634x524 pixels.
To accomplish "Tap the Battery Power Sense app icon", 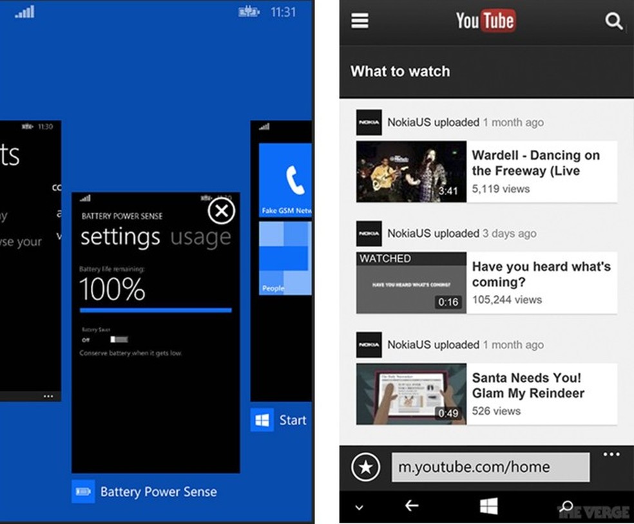I will coord(82,491).
